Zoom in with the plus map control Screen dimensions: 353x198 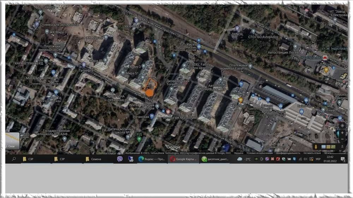[342, 133]
